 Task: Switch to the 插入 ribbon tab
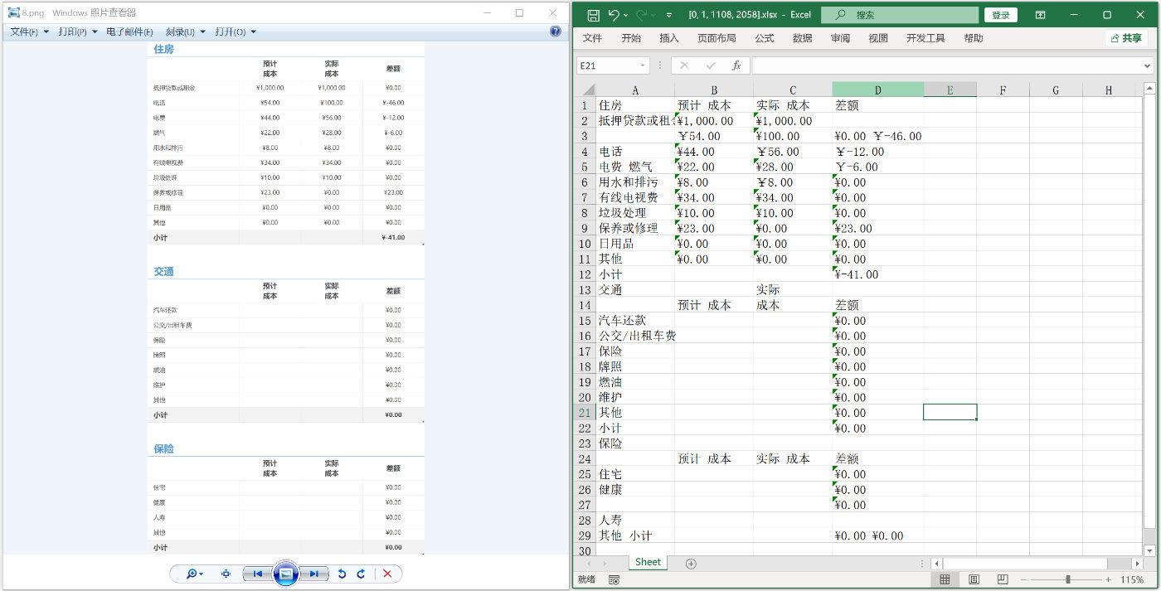point(668,38)
